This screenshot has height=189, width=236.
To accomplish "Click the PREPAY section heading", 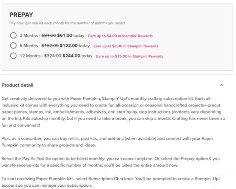I will pyautogui.click(x=21, y=15).
